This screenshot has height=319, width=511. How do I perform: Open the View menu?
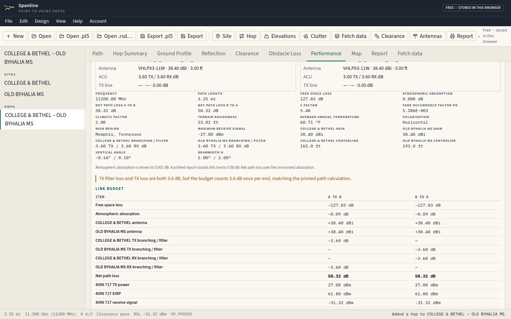tap(61, 21)
